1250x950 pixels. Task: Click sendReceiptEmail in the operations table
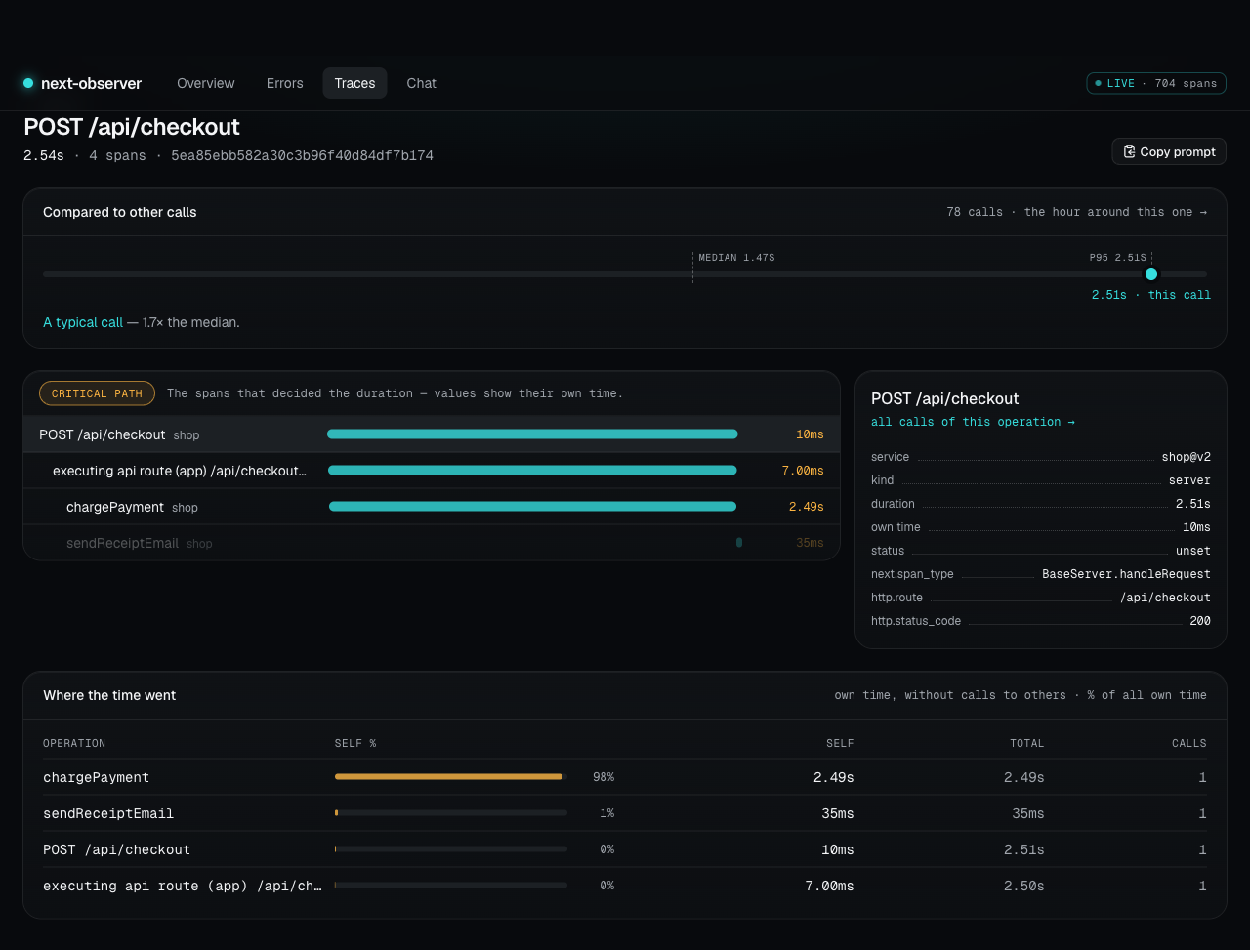[x=108, y=813]
